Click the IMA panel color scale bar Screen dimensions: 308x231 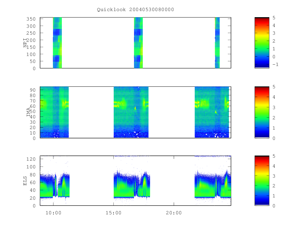(x=262, y=112)
